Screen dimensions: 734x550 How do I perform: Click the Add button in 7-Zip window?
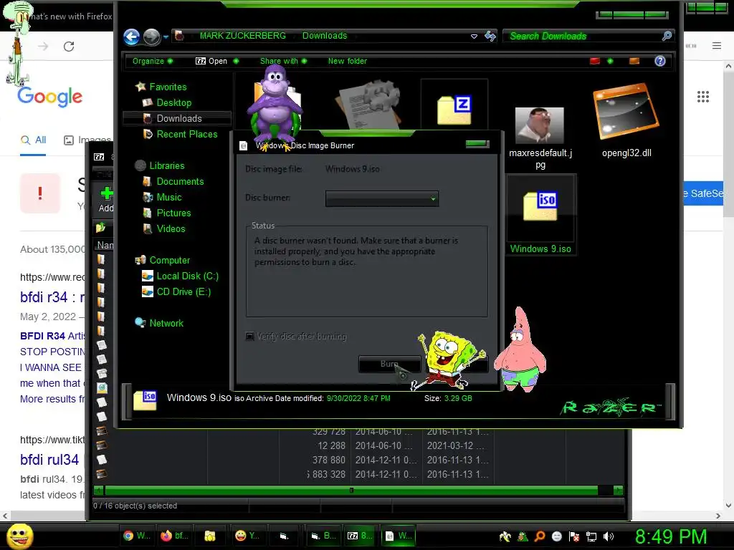click(x=106, y=199)
